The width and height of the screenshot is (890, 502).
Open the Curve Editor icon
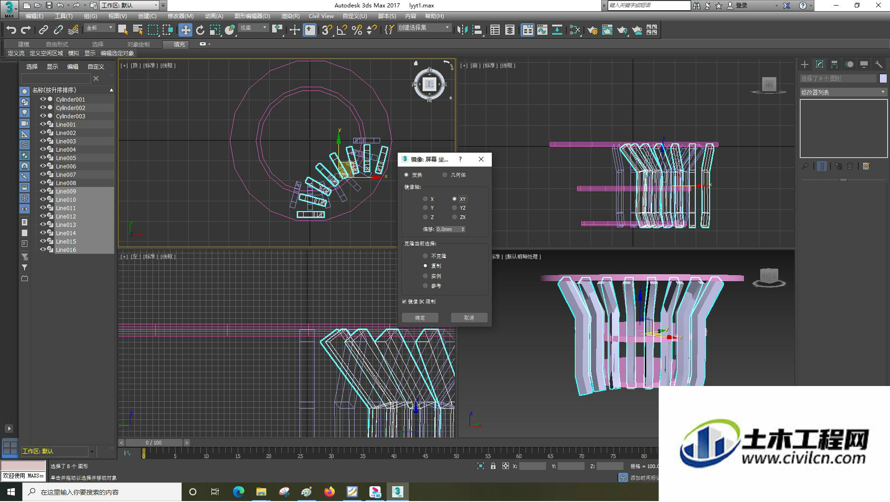(542, 30)
